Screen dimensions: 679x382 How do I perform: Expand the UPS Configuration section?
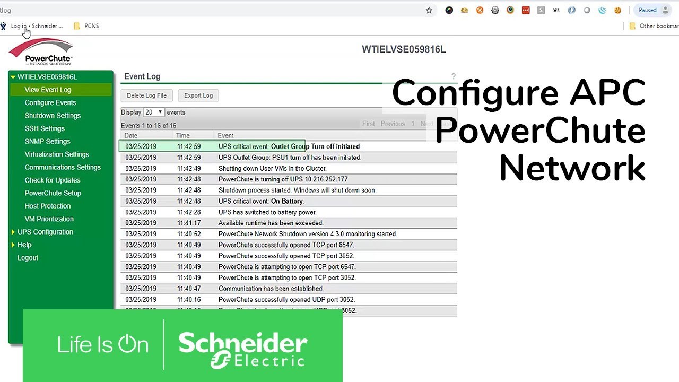[13, 232]
